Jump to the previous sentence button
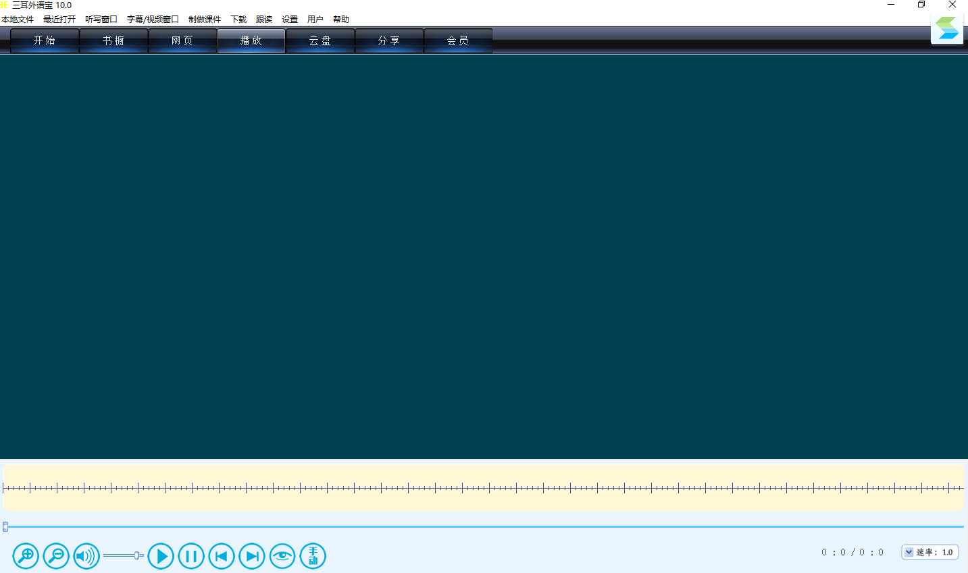The image size is (968, 573). click(222, 556)
